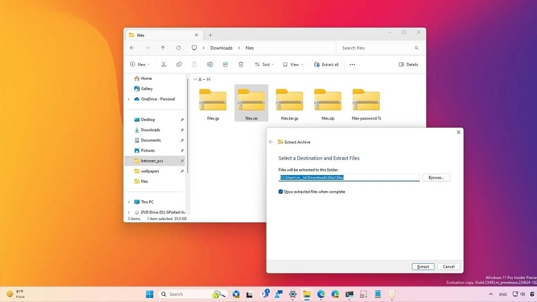Open the Windows Start menu
The height and width of the screenshot is (302, 537).
pos(149,294)
